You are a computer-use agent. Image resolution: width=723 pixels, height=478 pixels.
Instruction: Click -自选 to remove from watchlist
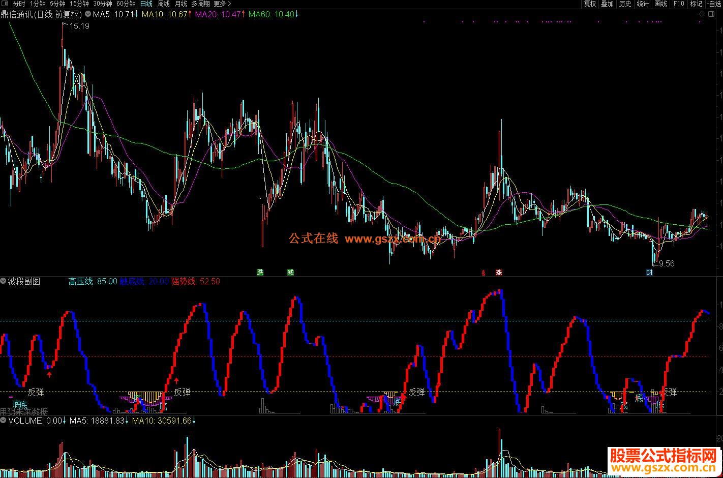pyautogui.click(x=714, y=4)
